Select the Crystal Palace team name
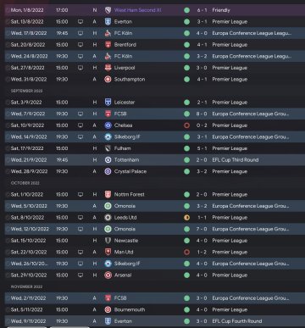Image resolution: width=305 pixels, height=328 pixels. tap(130, 171)
